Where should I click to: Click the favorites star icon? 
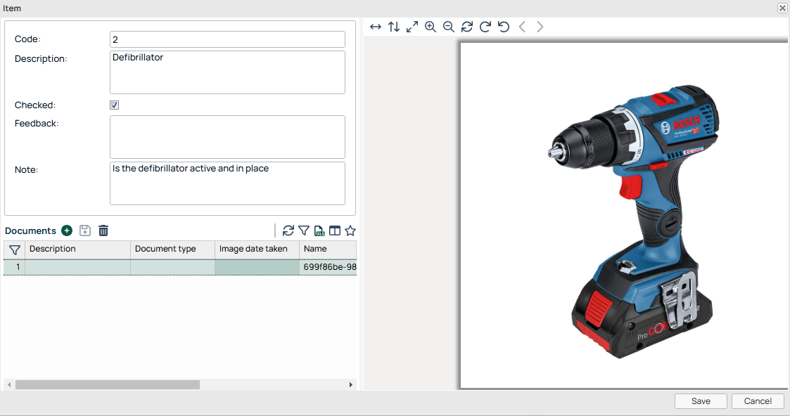click(x=350, y=230)
